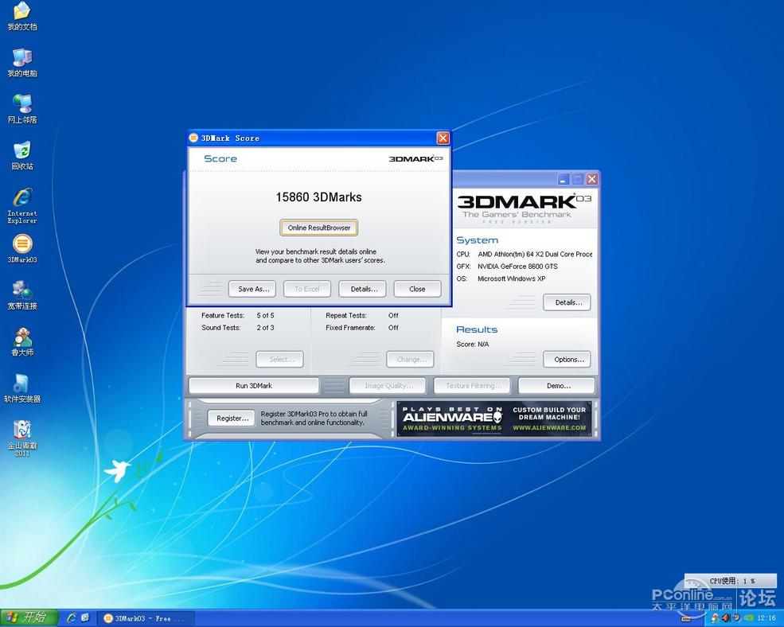
Task: Open the System Details button in 3DMark03 window
Action: 568,302
